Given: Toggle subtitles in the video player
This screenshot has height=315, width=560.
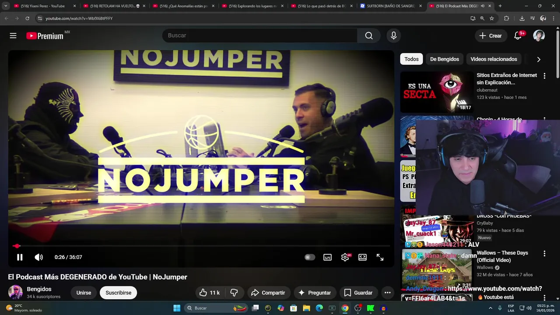Looking at the screenshot, I should [327, 257].
